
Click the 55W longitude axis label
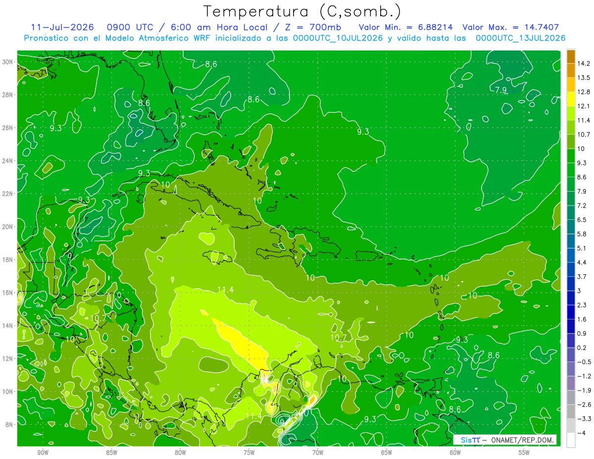point(524,453)
